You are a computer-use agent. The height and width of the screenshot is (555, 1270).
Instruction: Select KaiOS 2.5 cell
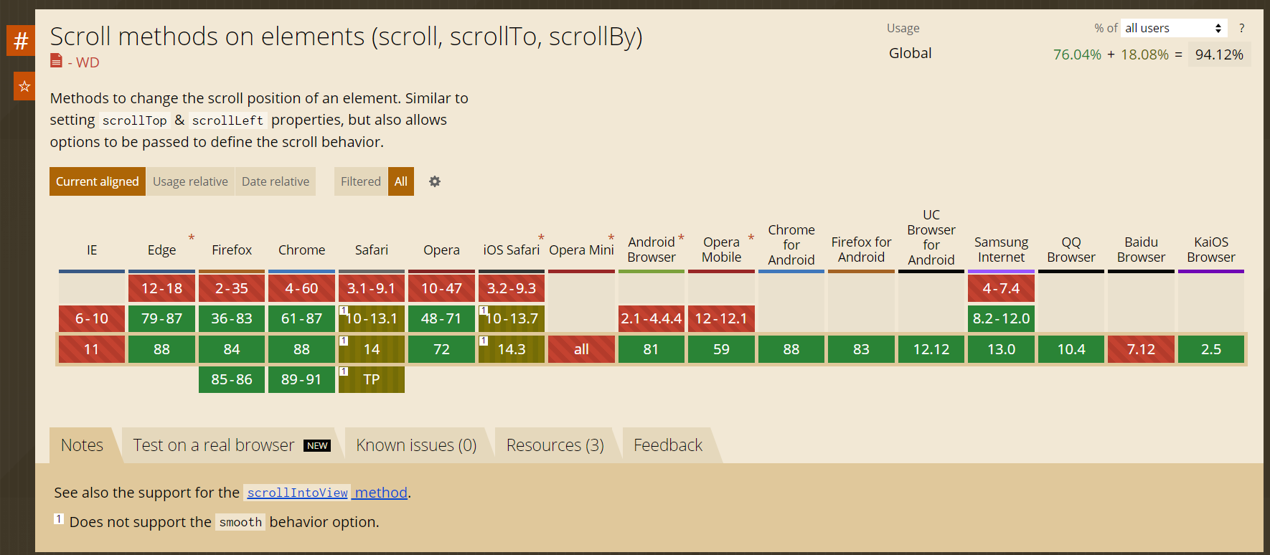1211,349
